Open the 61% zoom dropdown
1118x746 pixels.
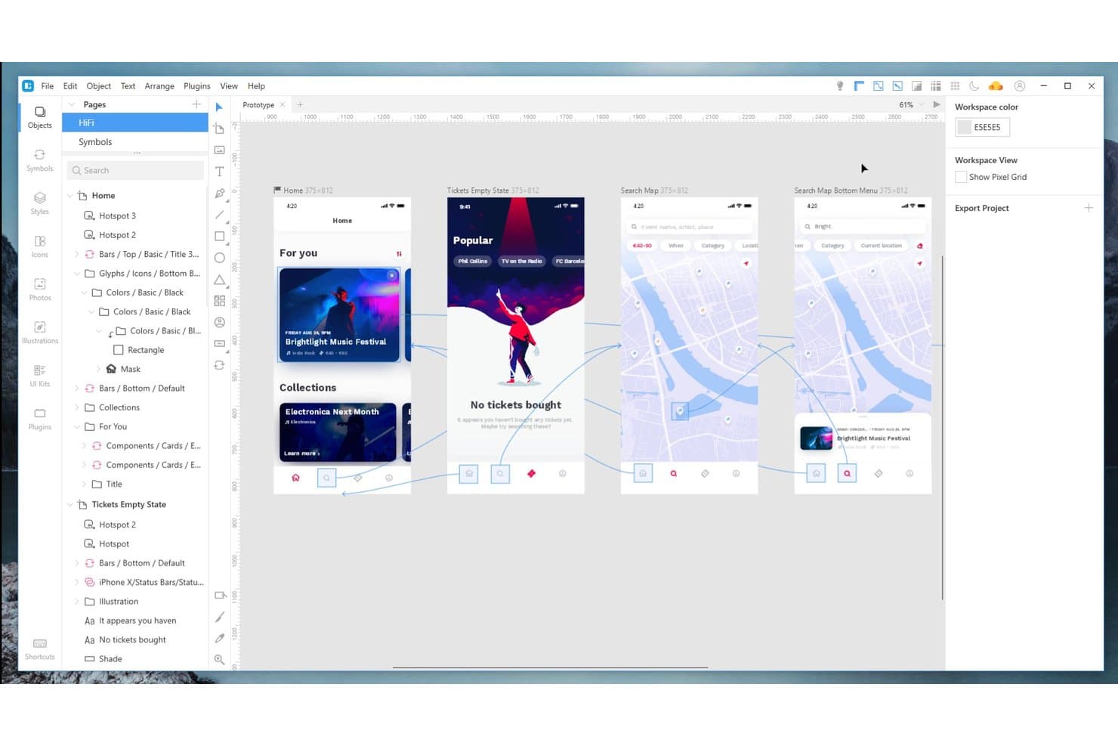click(x=911, y=105)
